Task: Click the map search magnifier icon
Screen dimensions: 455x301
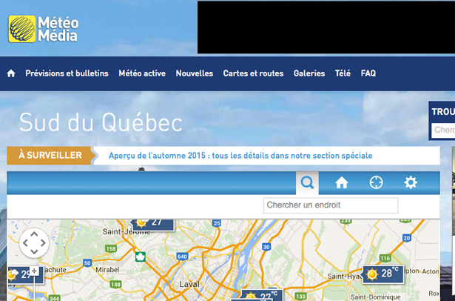Action: click(x=307, y=182)
